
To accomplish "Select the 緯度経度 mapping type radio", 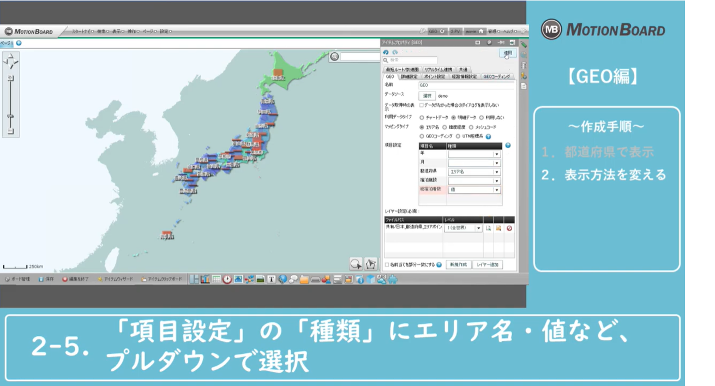I will [x=444, y=127].
